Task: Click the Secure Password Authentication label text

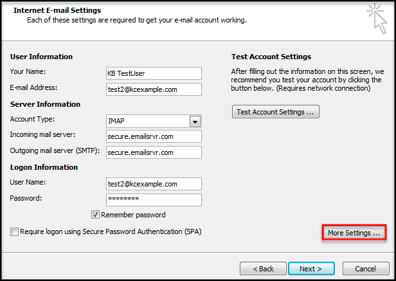Action: click(x=111, y=231)
